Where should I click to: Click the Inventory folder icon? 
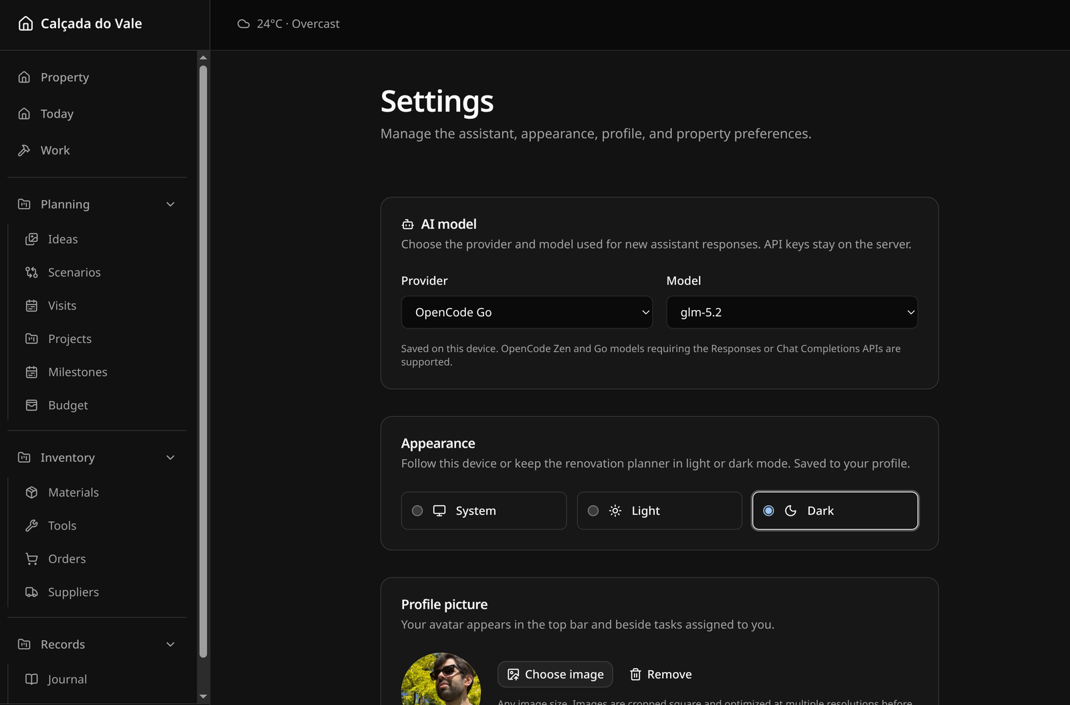24,457
